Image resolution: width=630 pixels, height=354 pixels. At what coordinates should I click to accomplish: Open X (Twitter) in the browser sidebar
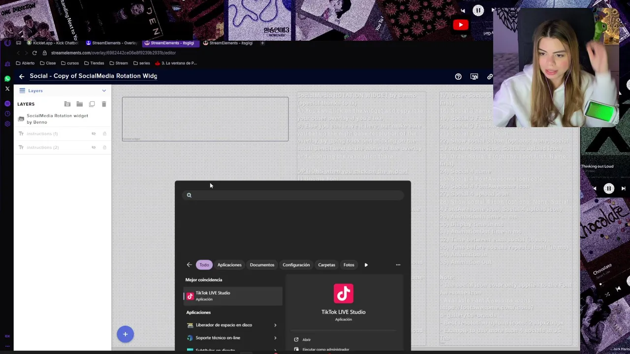coord(7,89)
